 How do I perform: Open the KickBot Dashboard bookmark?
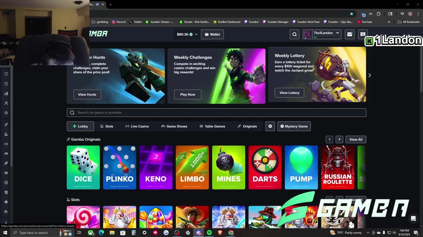coord(227,22)
